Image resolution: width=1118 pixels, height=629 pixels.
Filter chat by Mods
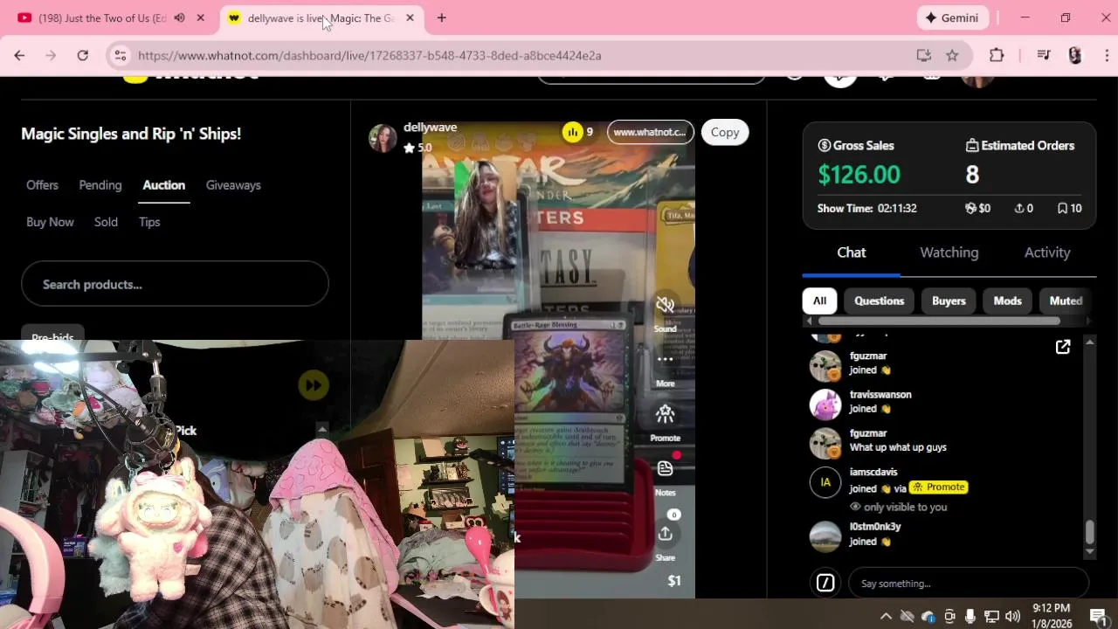[1007, 301]
